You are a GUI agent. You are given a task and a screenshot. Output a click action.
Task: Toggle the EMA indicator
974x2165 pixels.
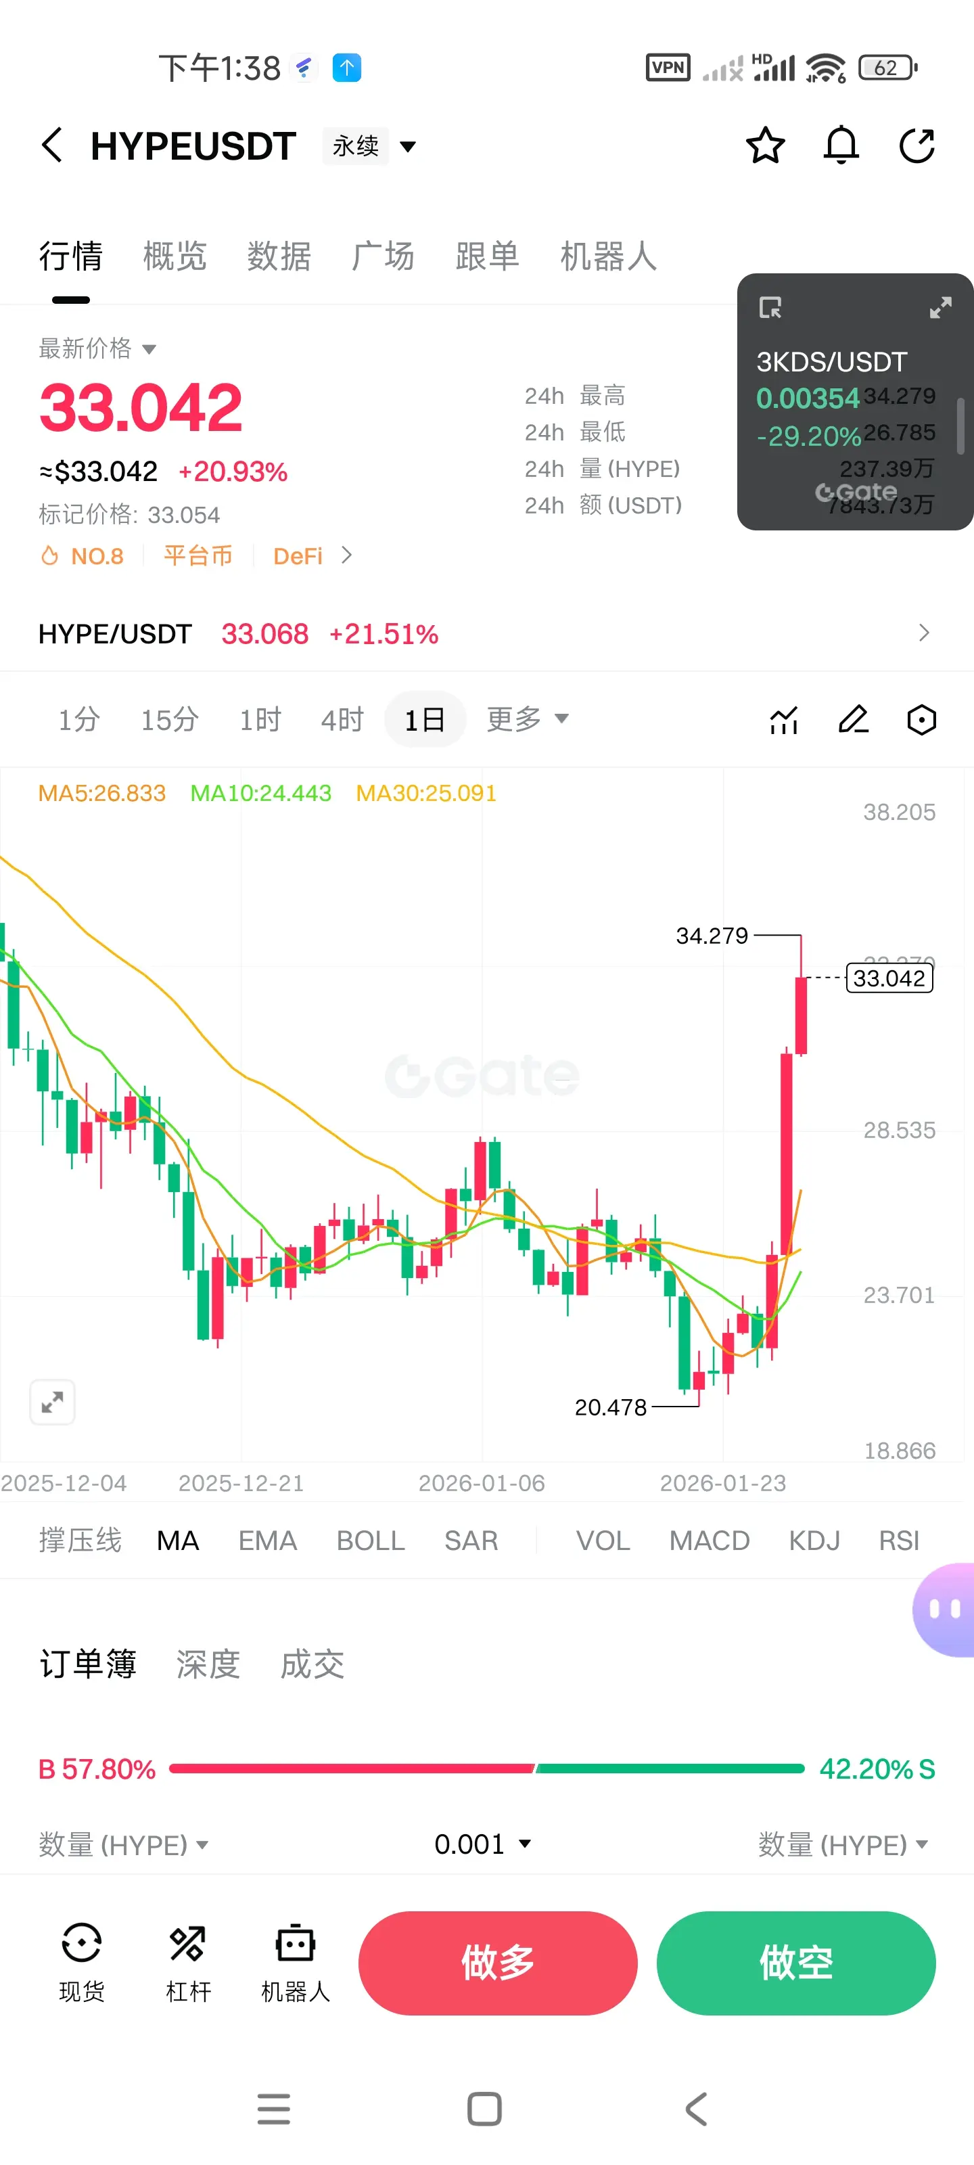[268, 1541]
